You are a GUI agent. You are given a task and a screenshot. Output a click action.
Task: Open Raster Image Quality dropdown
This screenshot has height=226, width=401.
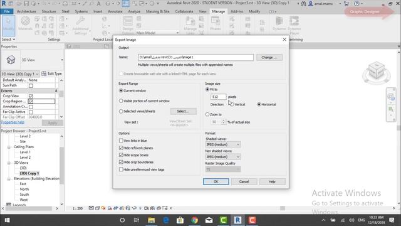pos(223,169)
